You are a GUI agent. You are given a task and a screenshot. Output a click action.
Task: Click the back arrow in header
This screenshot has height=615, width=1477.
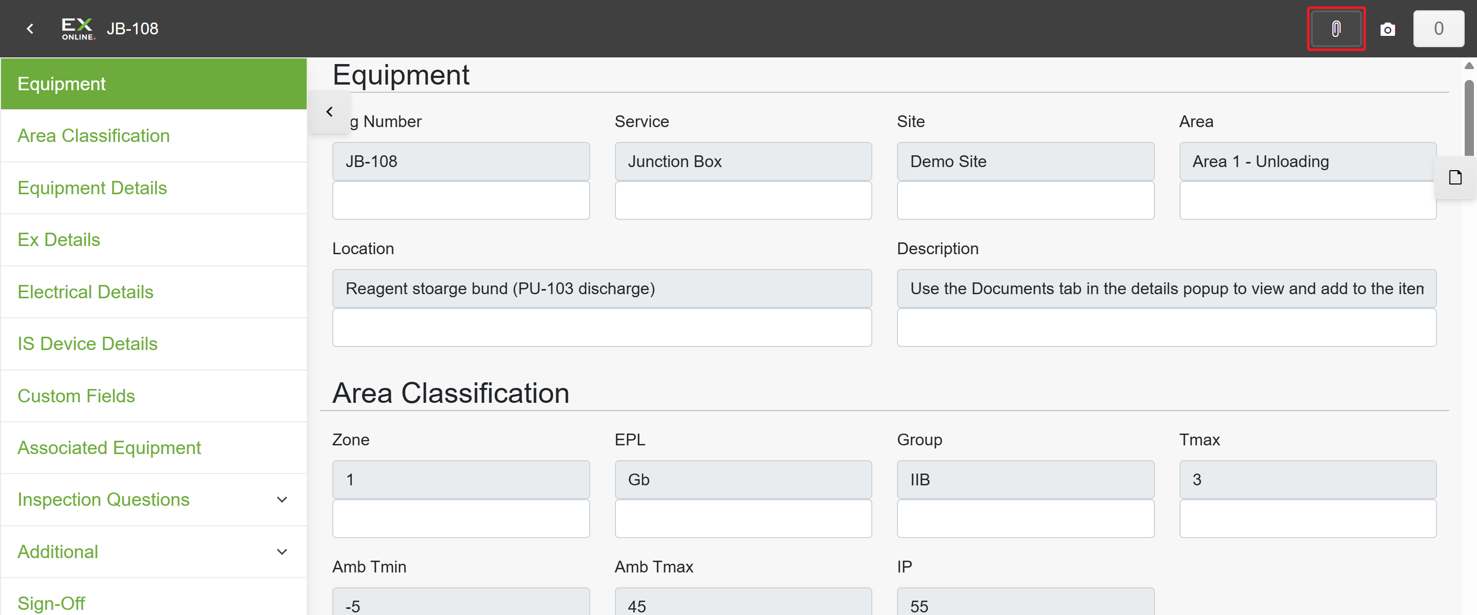click(30, 29)
